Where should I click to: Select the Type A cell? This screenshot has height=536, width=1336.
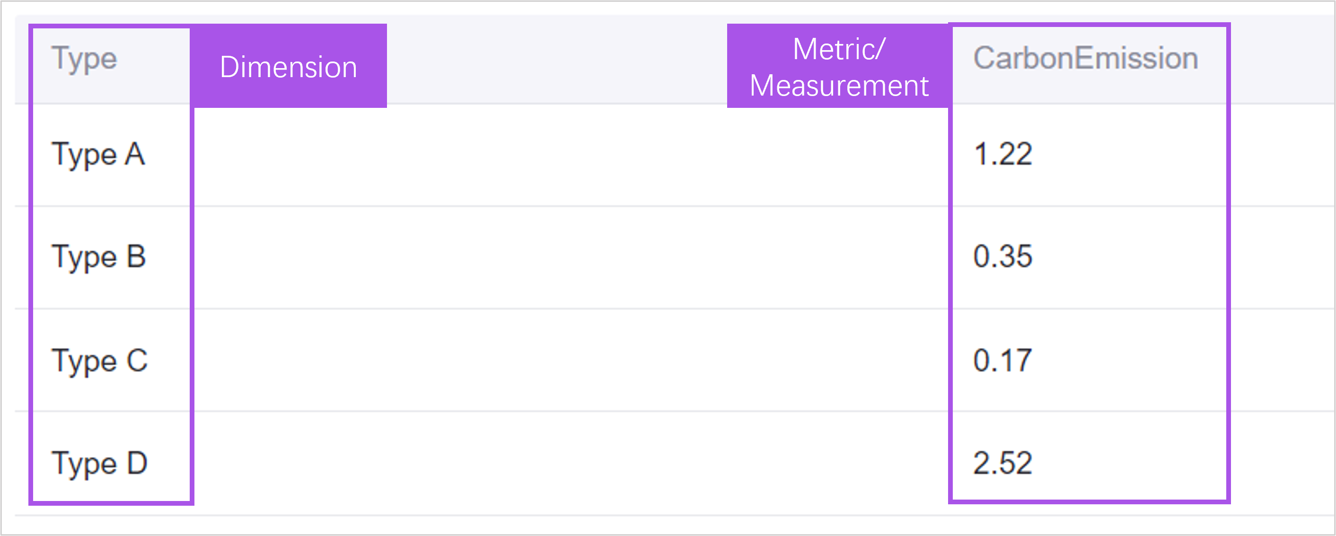tap(98, 155)
